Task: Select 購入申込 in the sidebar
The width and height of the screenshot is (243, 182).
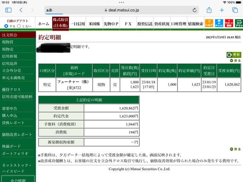Action: coord(9,116)
